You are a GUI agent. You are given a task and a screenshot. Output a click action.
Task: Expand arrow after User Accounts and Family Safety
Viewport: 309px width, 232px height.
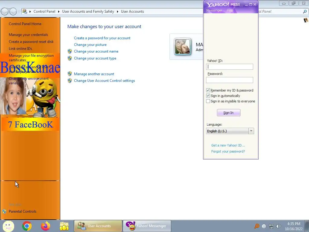click(x=117, y=12)
